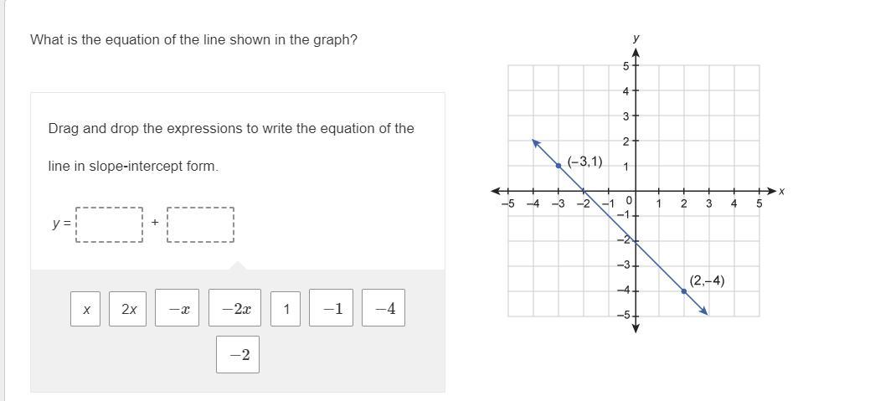The height and width of the screenshot is (401, 870).
Task: Click the y-axis top arrow
Action: 636,54
